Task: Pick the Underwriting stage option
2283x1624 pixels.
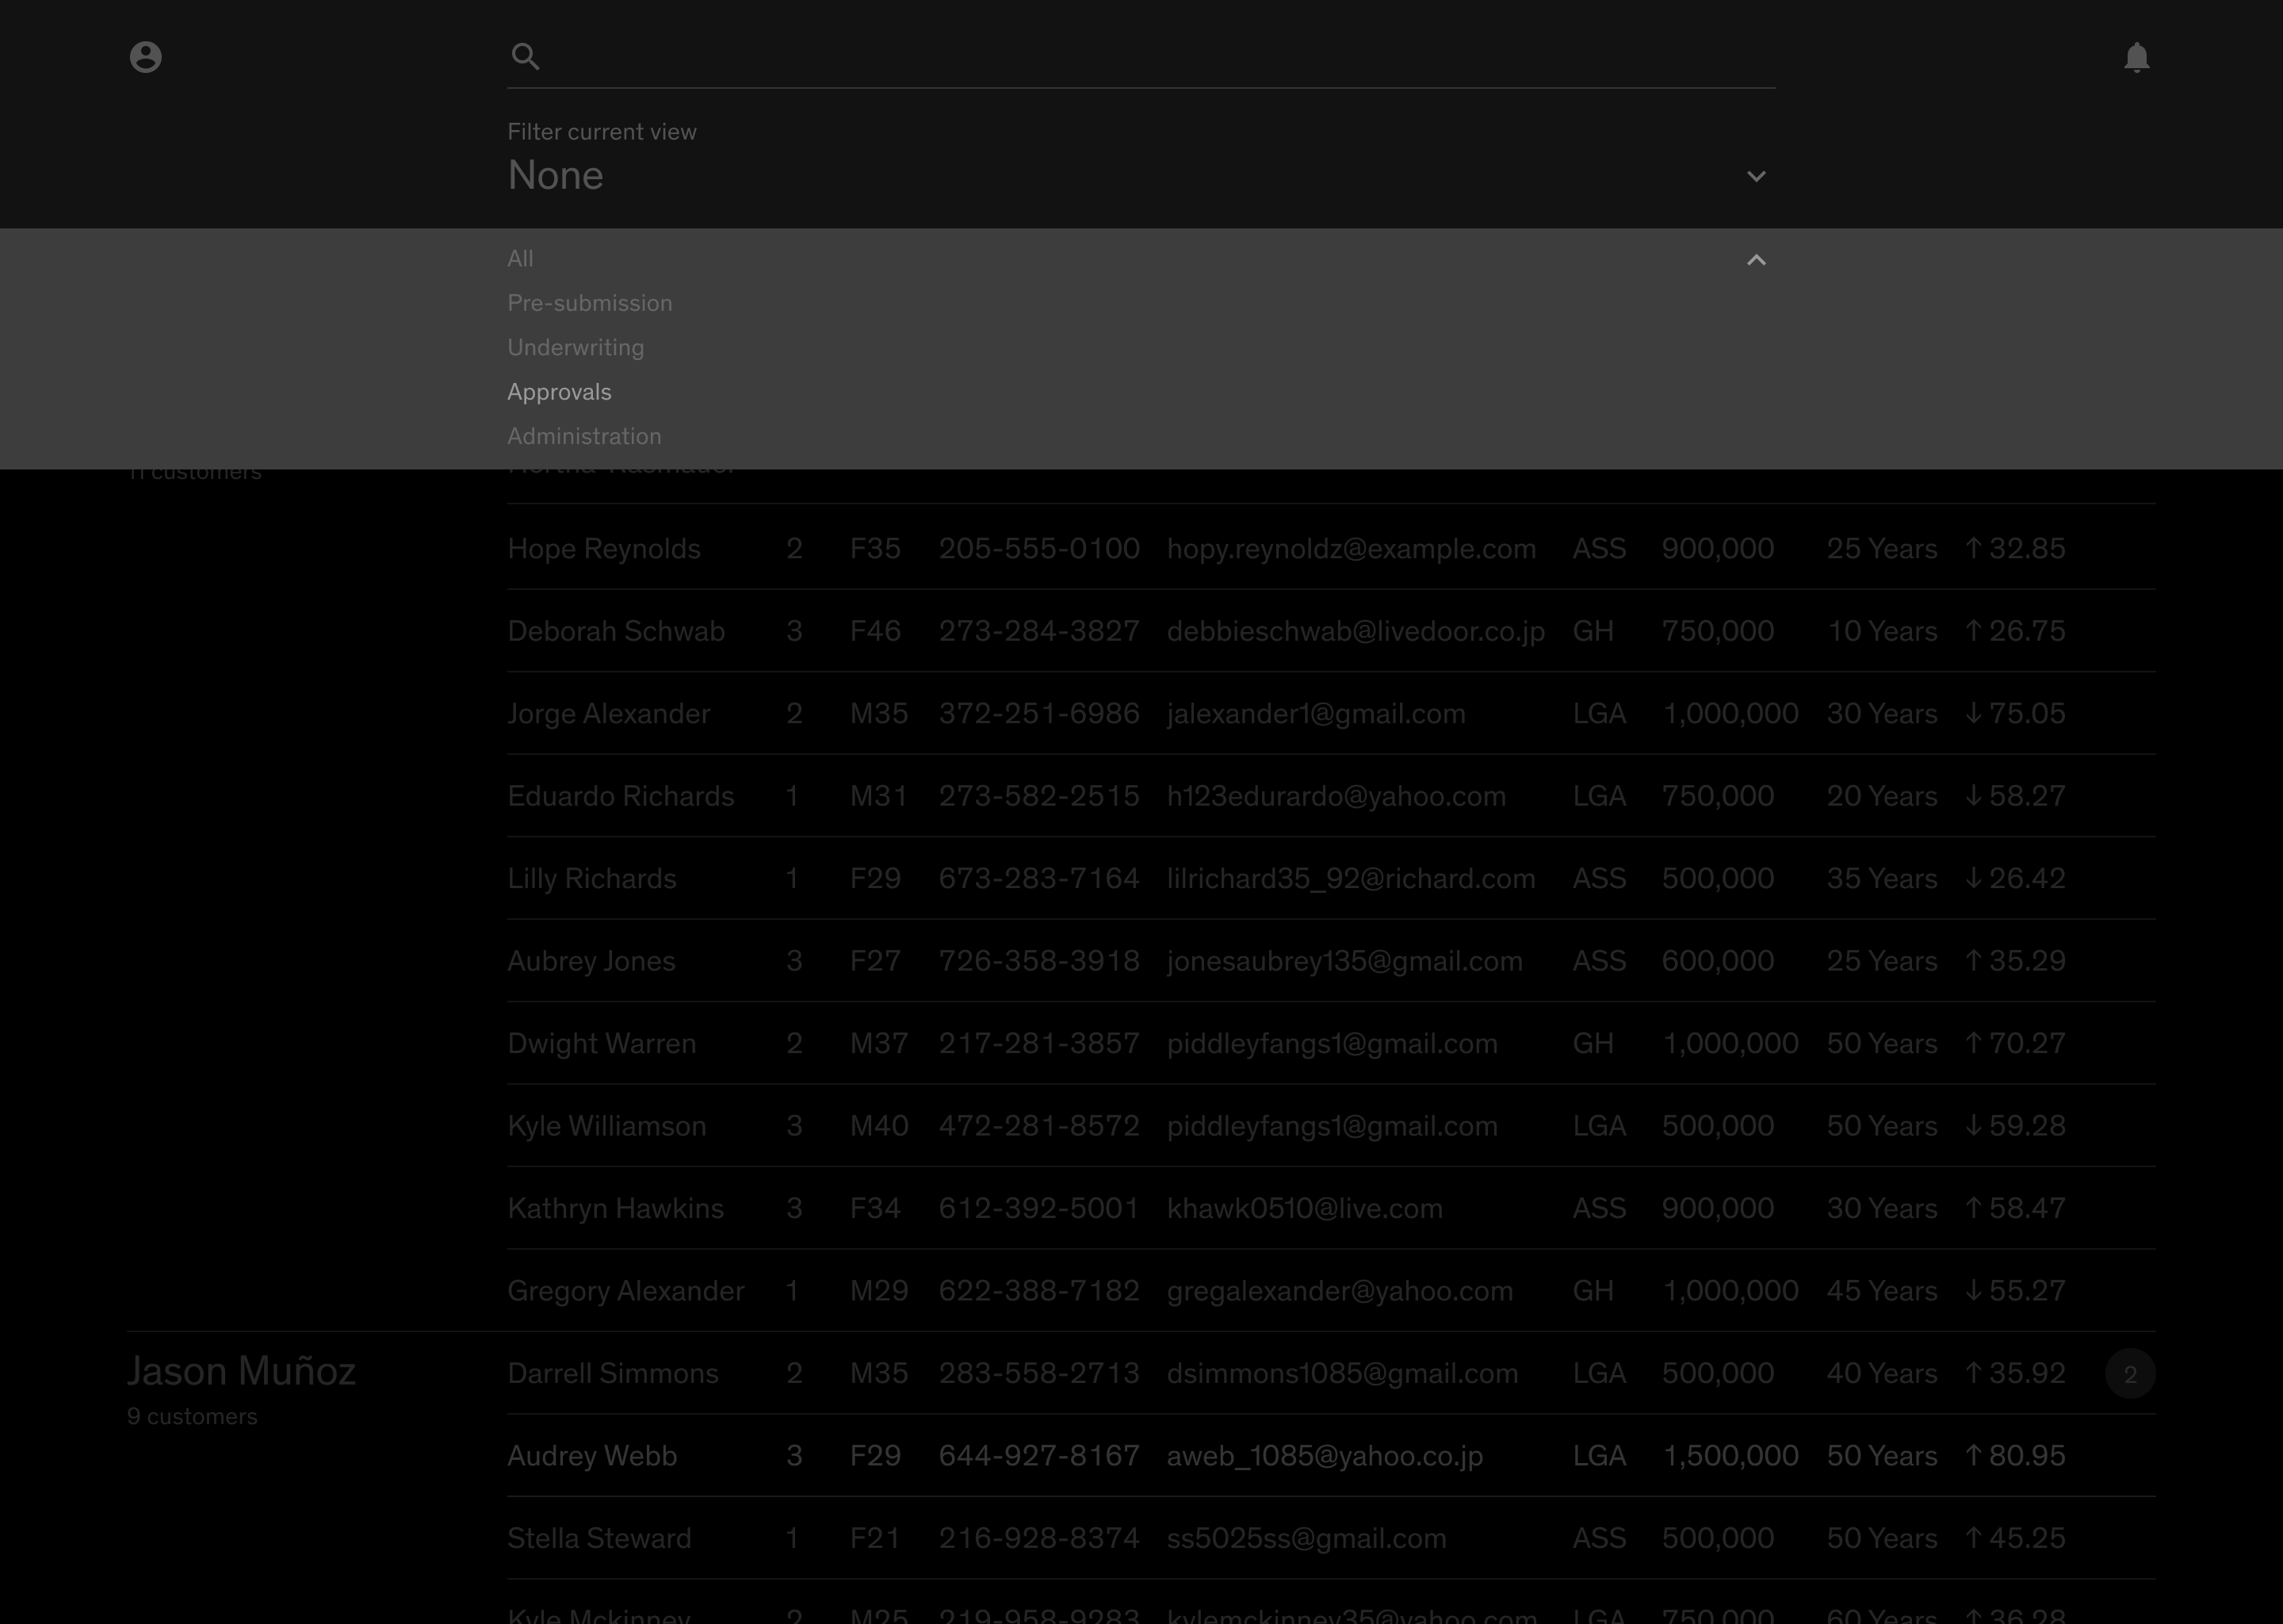Action: (x=576, y=347)
